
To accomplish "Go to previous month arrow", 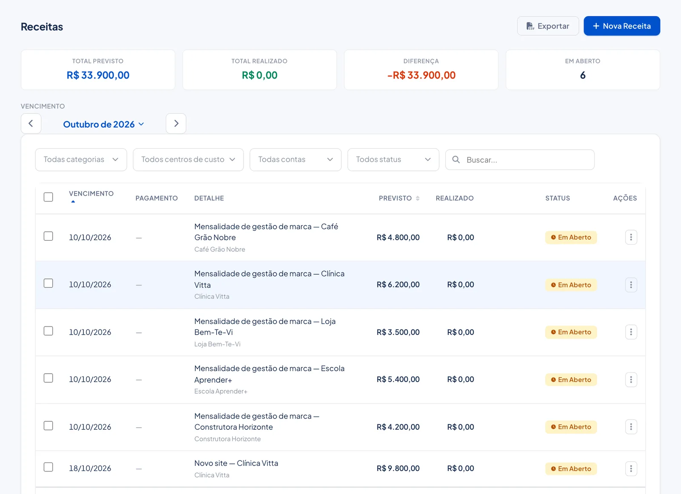I will coord(31,123).
